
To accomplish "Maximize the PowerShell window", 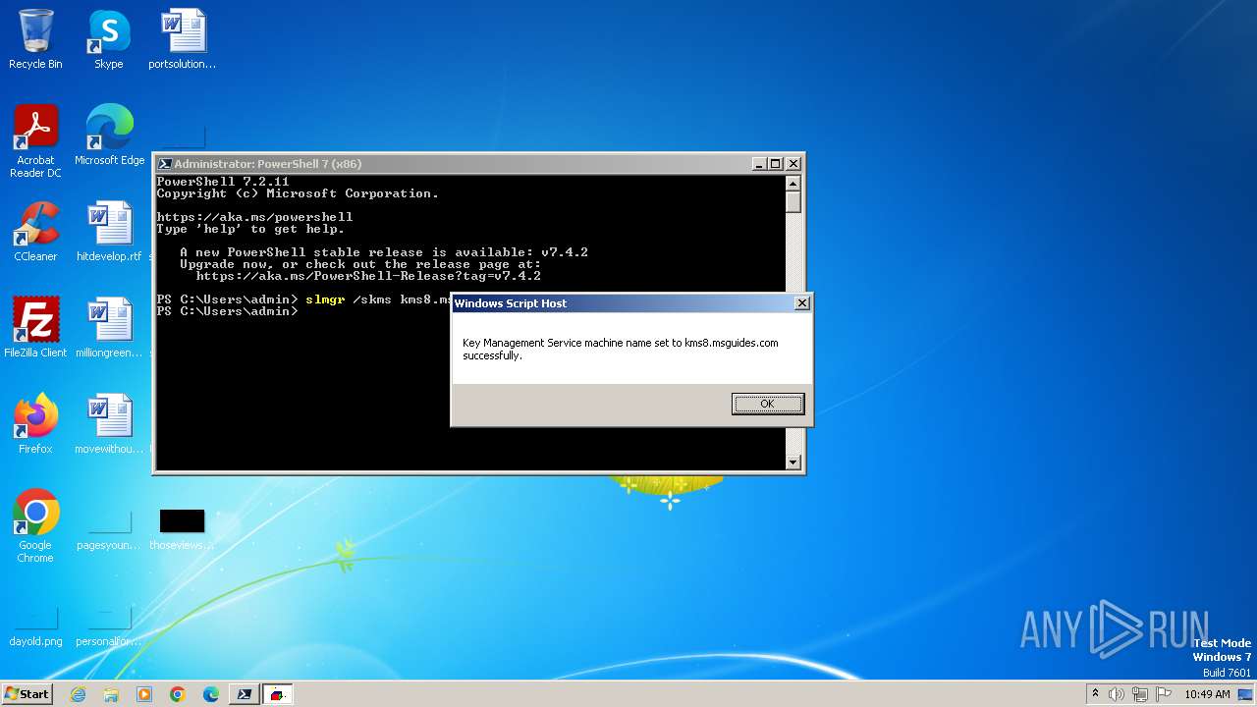I will click(775, 164).
